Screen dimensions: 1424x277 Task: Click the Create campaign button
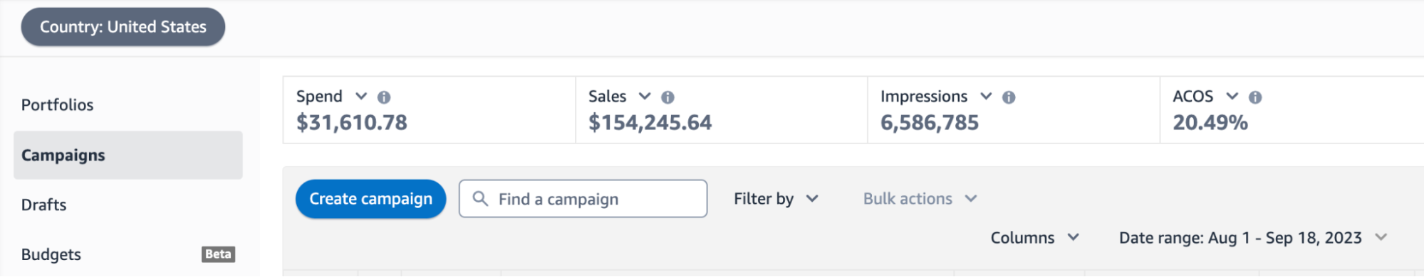(370, 199)
